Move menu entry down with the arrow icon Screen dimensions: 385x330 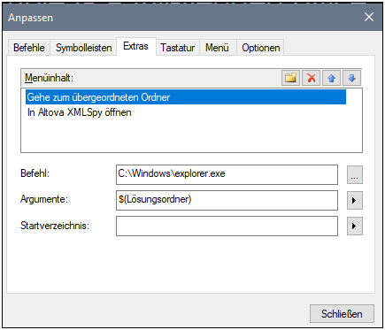click(x=351, y=78)
